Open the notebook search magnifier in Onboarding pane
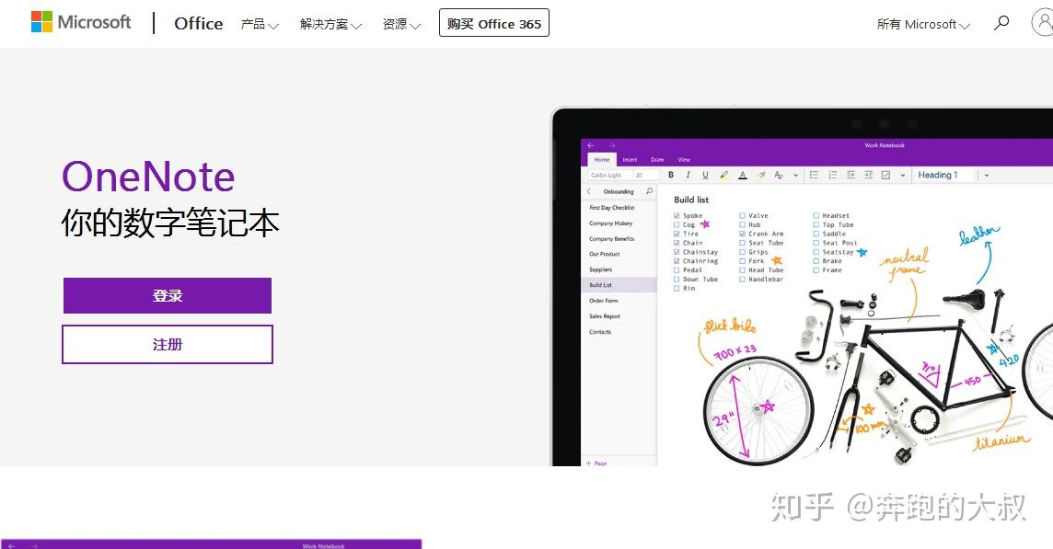 click(x=649, y=191)
